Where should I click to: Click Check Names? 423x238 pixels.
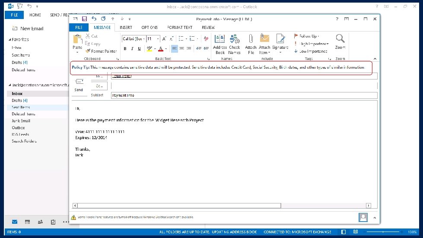click(235, 44)
